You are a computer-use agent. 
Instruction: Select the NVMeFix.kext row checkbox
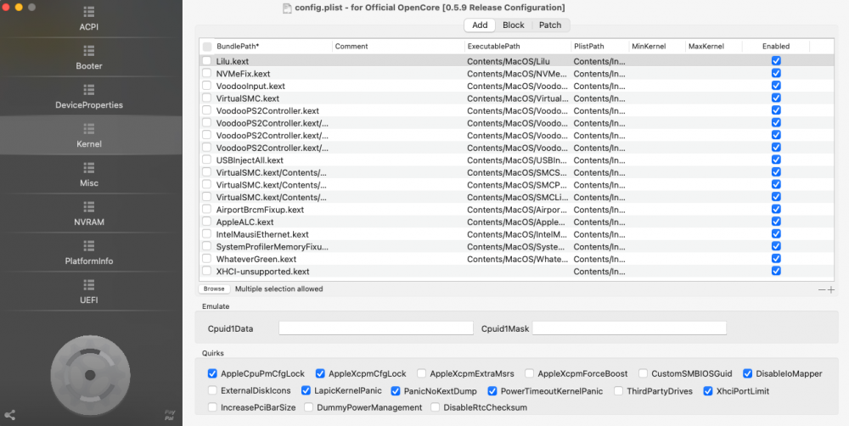207,73
